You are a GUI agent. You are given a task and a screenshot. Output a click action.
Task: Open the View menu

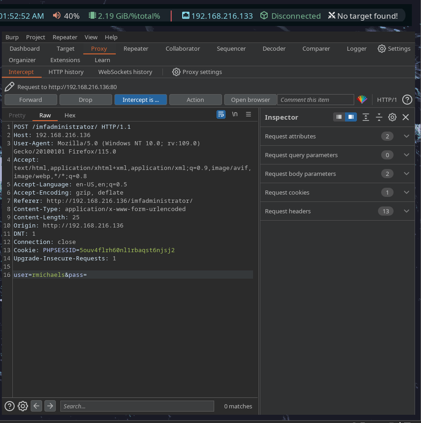coord(91,37)
